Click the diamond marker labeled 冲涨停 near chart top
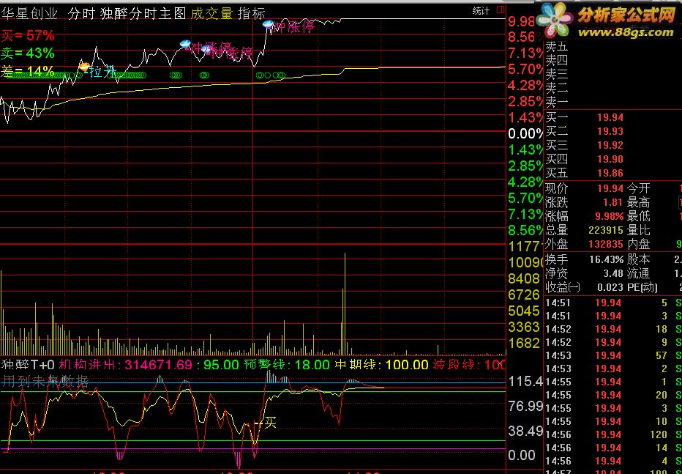This screenshot has height=474, width=682. coord(269,24)
